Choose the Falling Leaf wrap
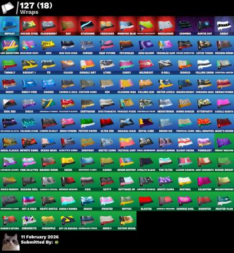The image size is (234, 253). coord(146,85)
